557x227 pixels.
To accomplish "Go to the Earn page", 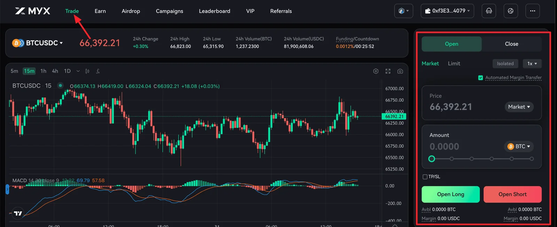I will [100, 11].
